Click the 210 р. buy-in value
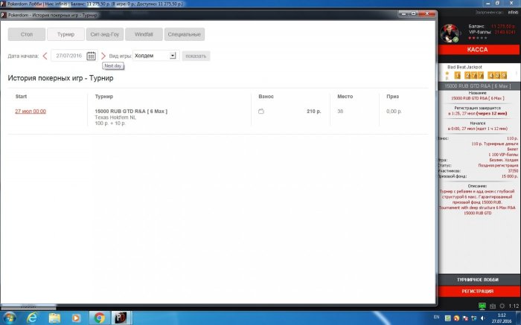The height and width of the screenshot is (325, 521). pyautogui.click(x=313, y=112)
